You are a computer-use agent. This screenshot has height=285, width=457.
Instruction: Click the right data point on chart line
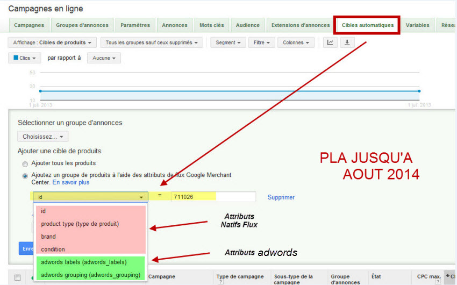click(419, 91)
